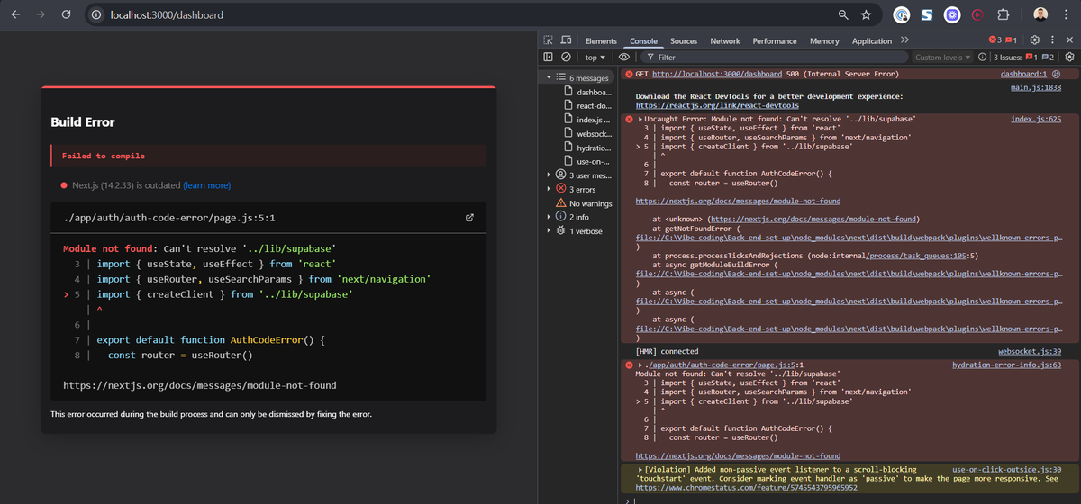1081x504 pixels.
Task: Switch to the Sources tab
Action: tap(684, 40)
